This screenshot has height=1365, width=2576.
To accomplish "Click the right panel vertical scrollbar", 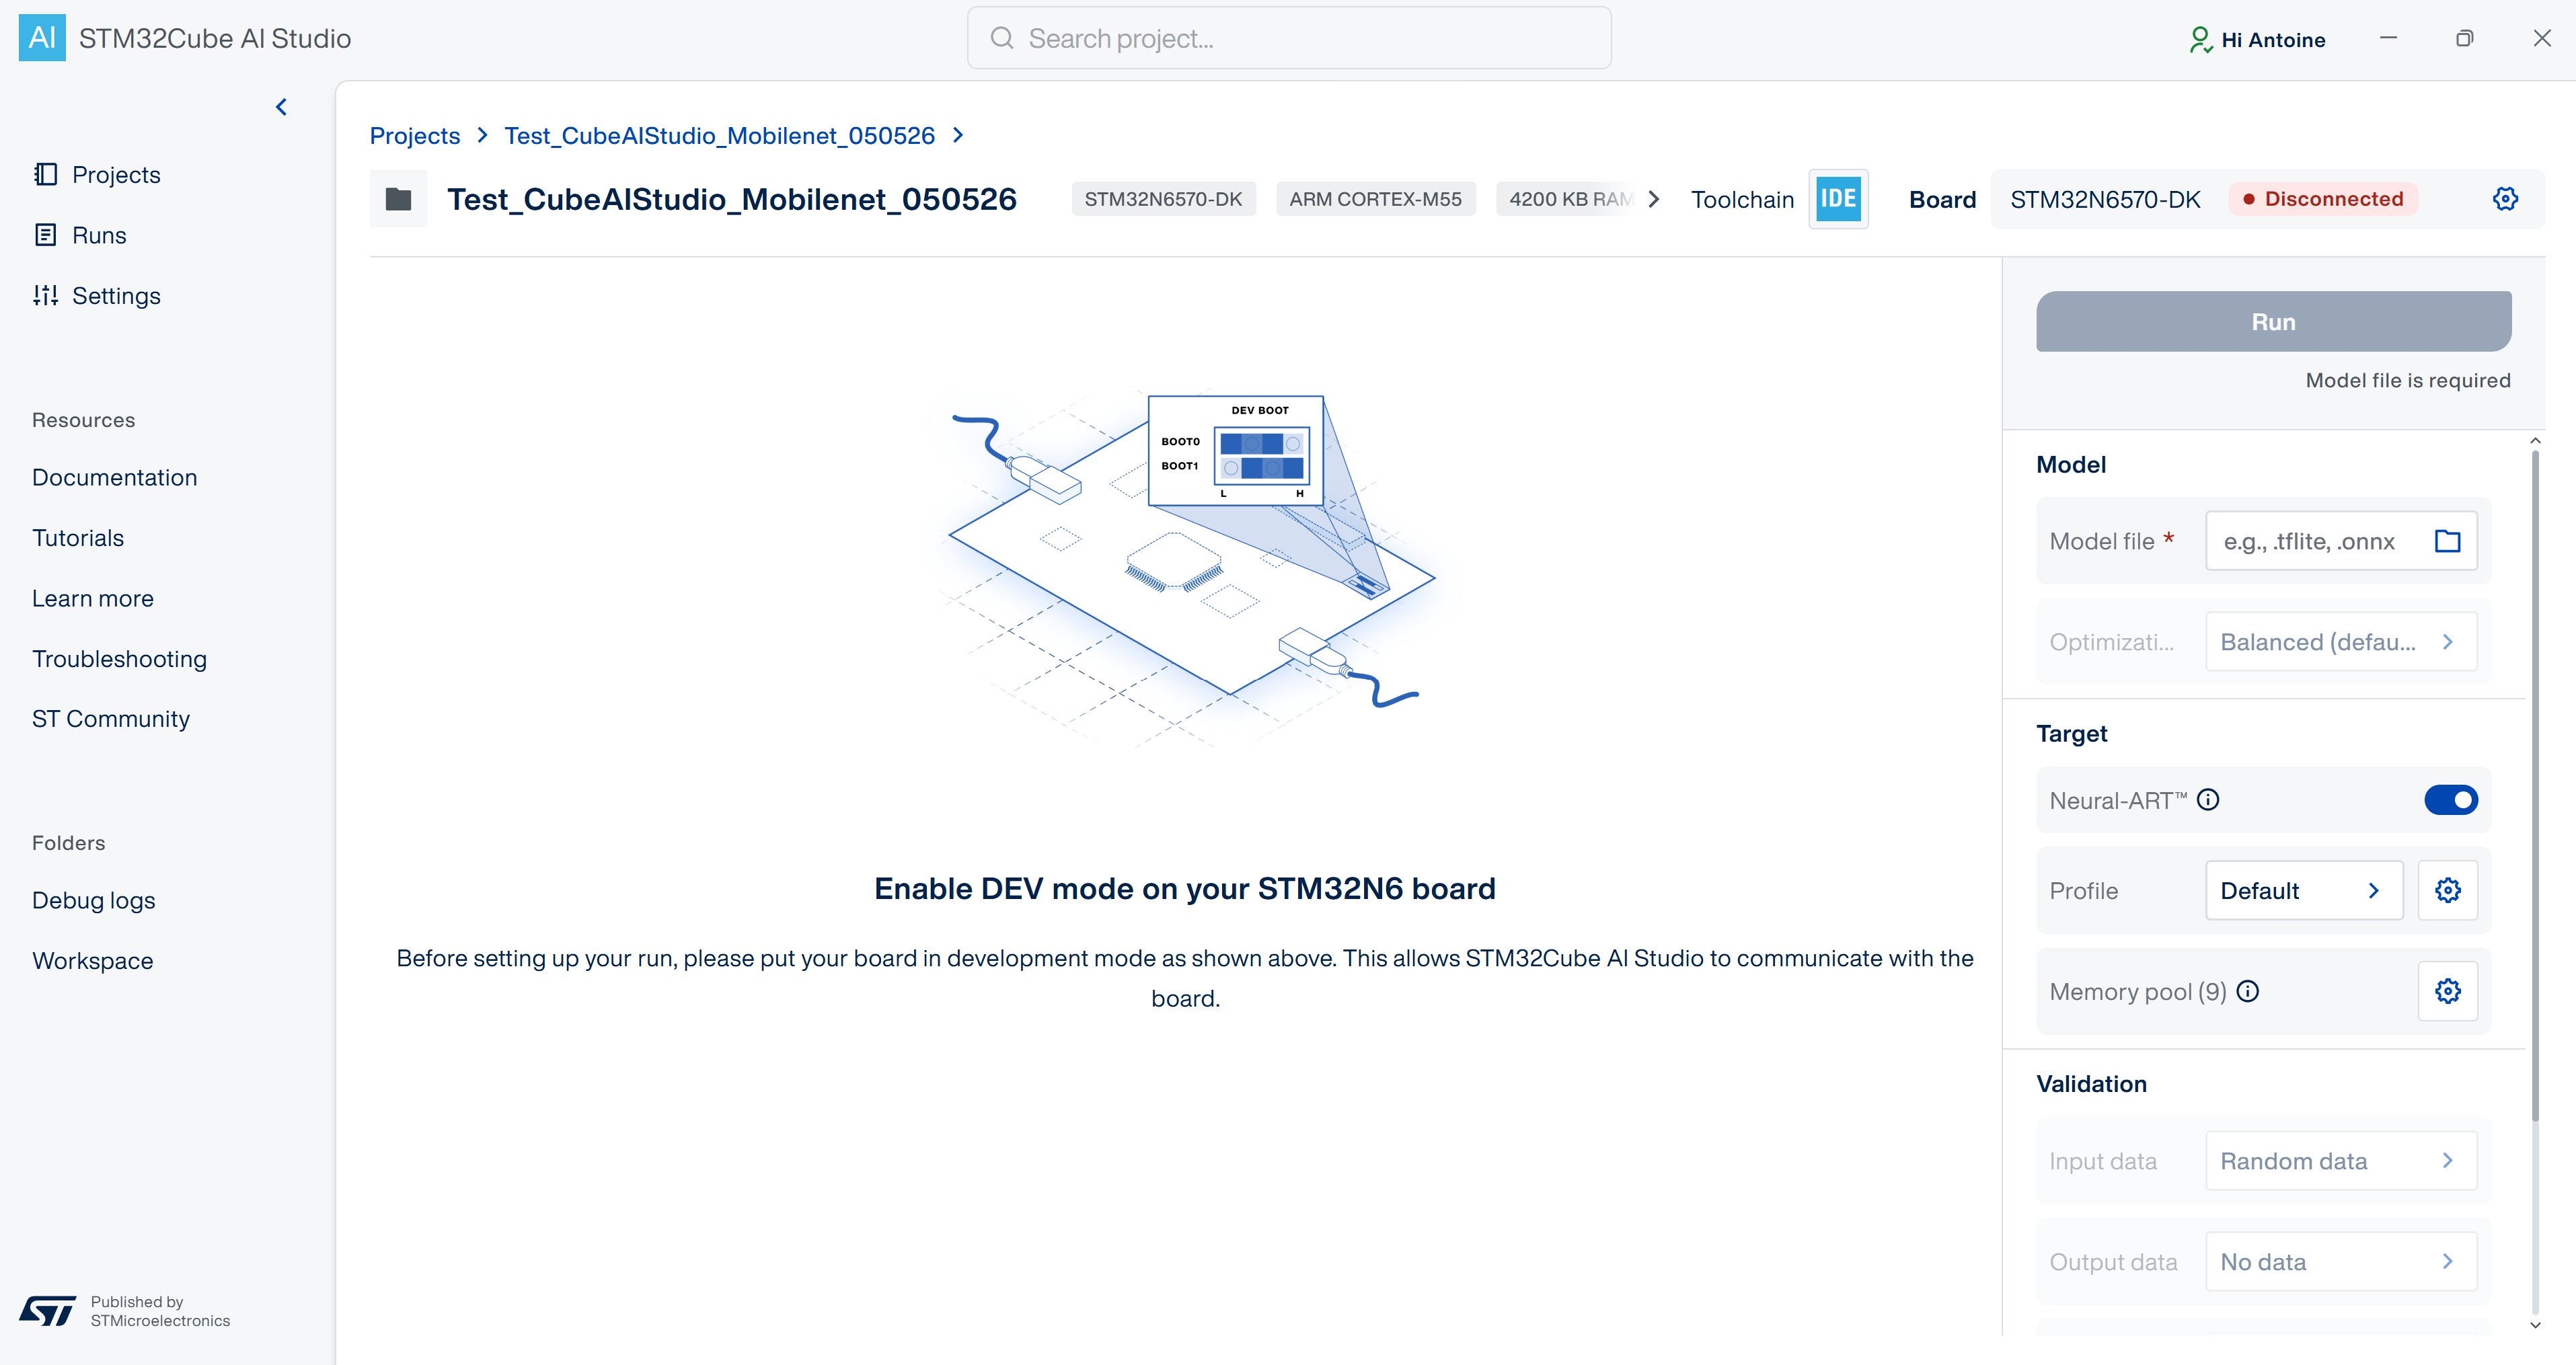I will (x=2535, y=785).
